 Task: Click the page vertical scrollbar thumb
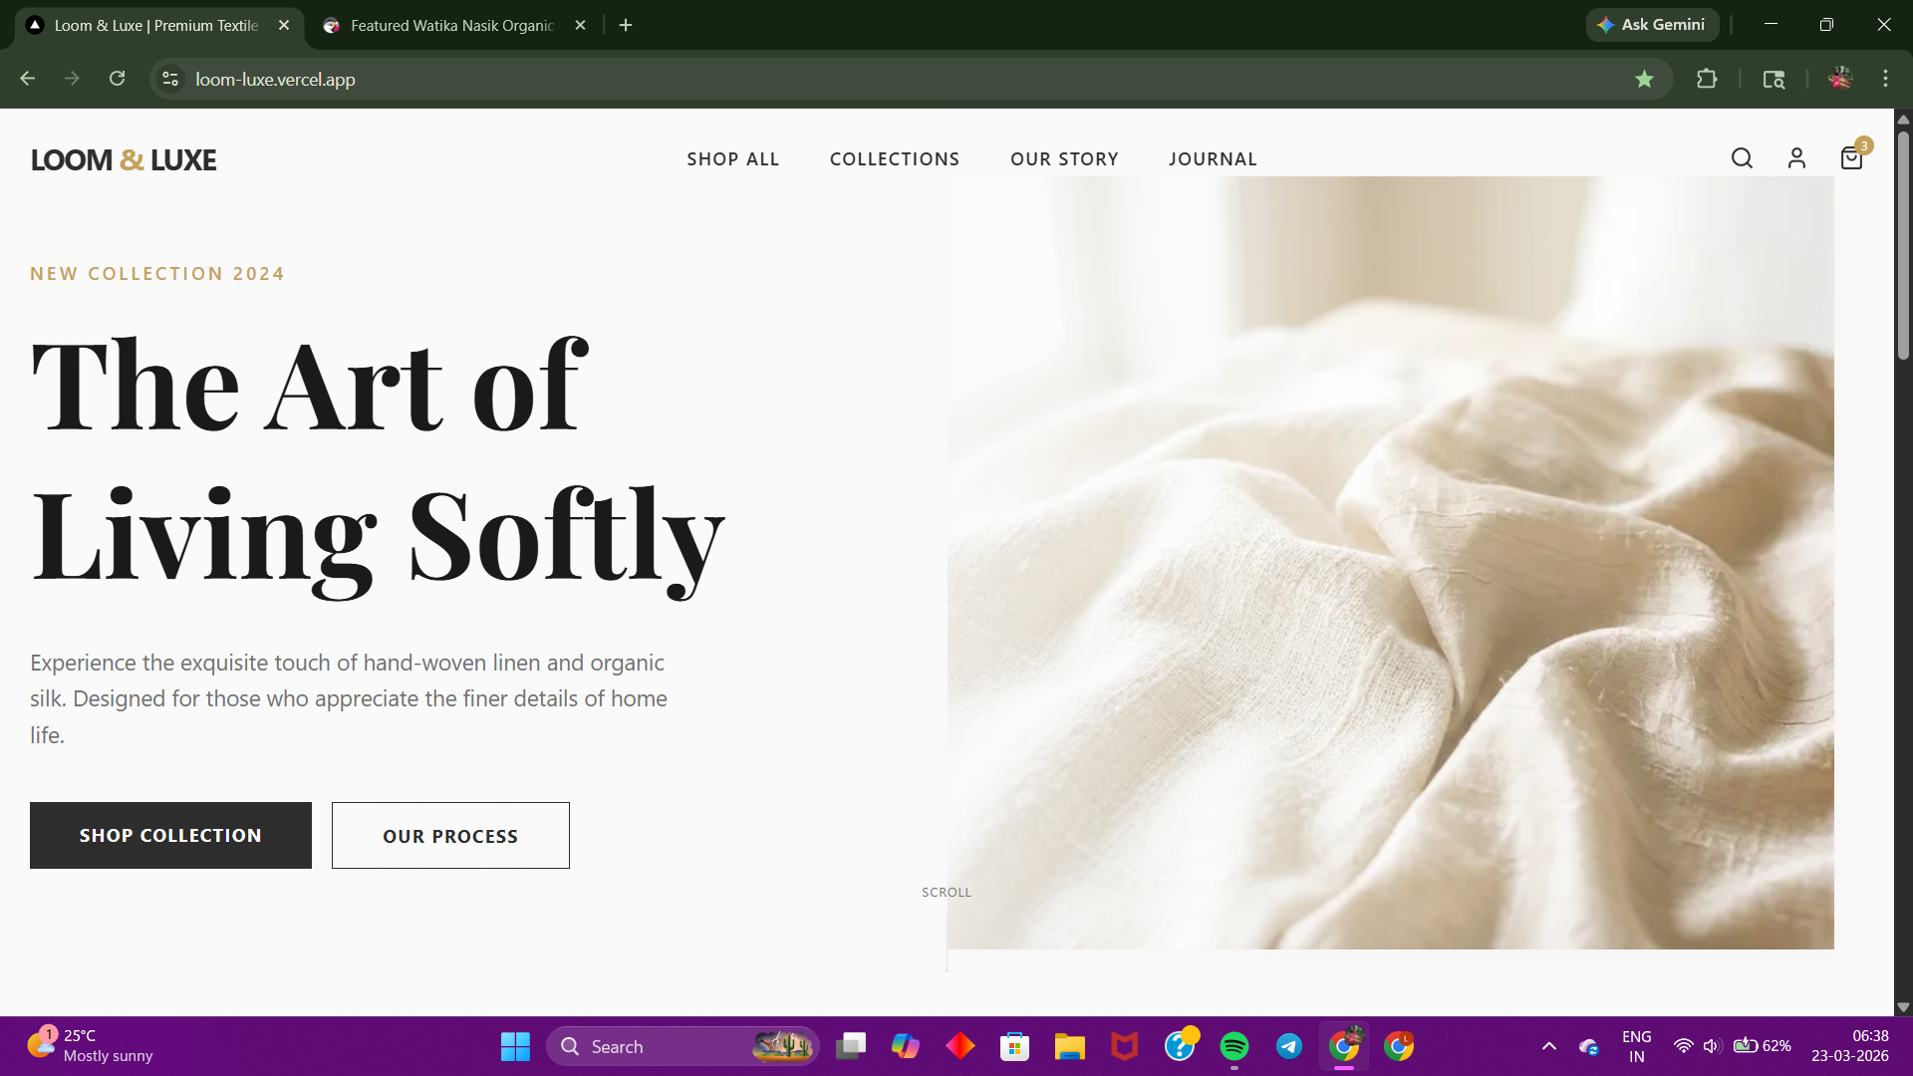tap(1903, 244)
